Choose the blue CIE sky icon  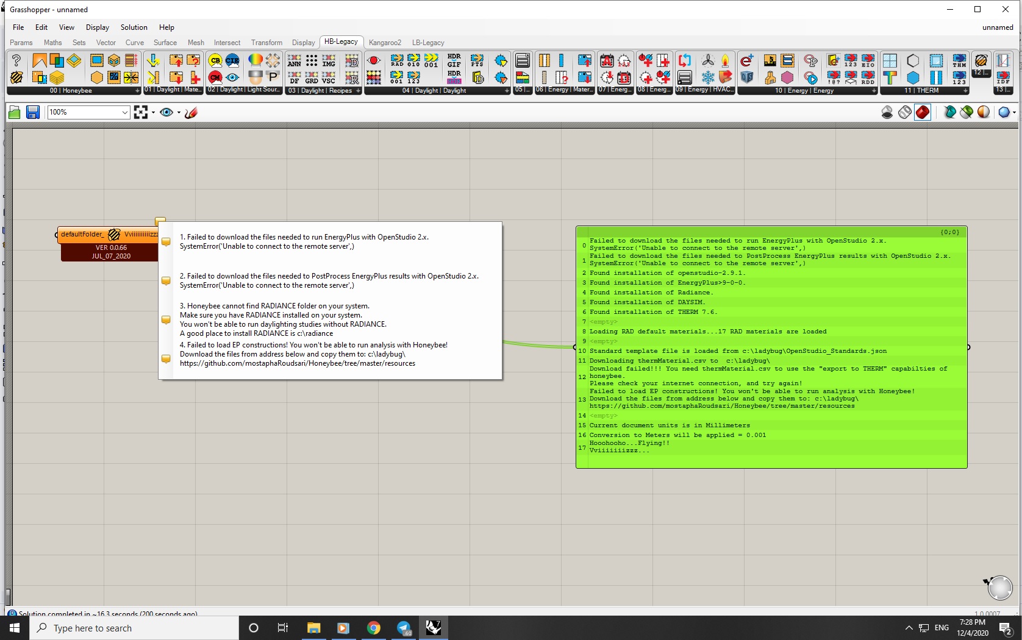pyautogui.click(x=232, y=60)
